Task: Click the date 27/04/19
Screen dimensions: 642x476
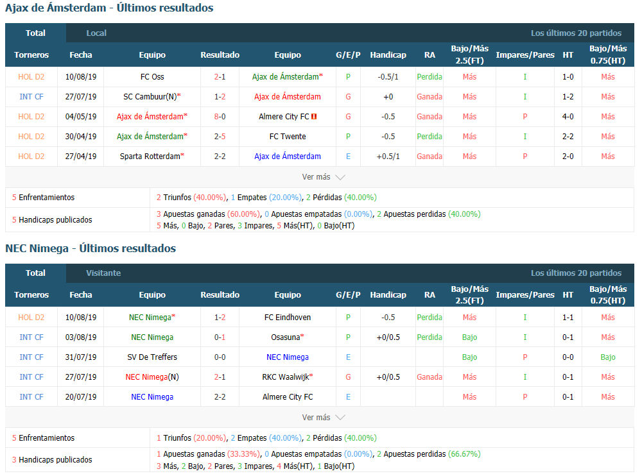Action: pos(81,157)
